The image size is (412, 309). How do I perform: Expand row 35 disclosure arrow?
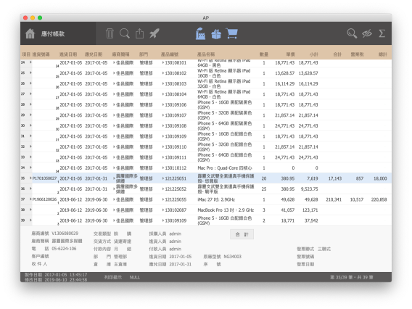[x=30, y=178]
